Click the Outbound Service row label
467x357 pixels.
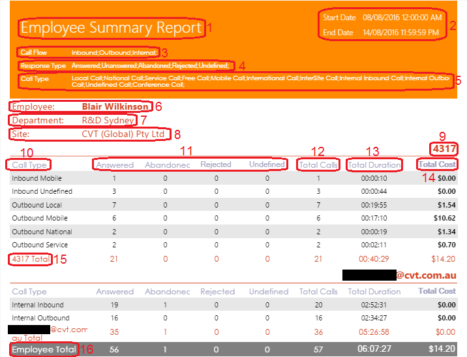[x=40, y=245]
